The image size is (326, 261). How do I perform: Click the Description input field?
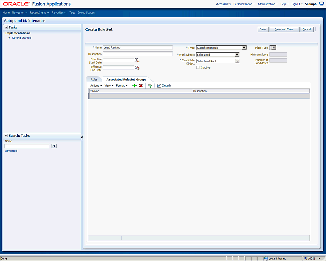click(138, 54)
